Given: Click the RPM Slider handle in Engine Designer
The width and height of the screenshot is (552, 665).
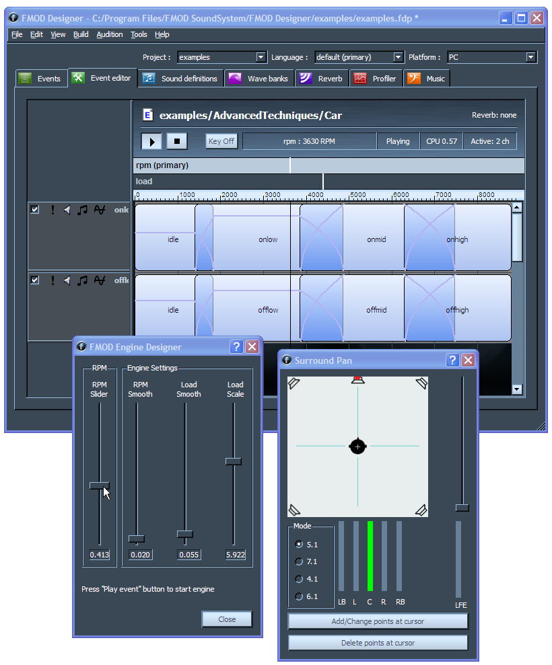Looking at the screenshot, I should coord(100,486).
